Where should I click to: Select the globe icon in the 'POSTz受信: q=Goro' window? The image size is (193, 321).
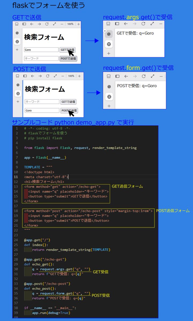[x=109, y=97]
